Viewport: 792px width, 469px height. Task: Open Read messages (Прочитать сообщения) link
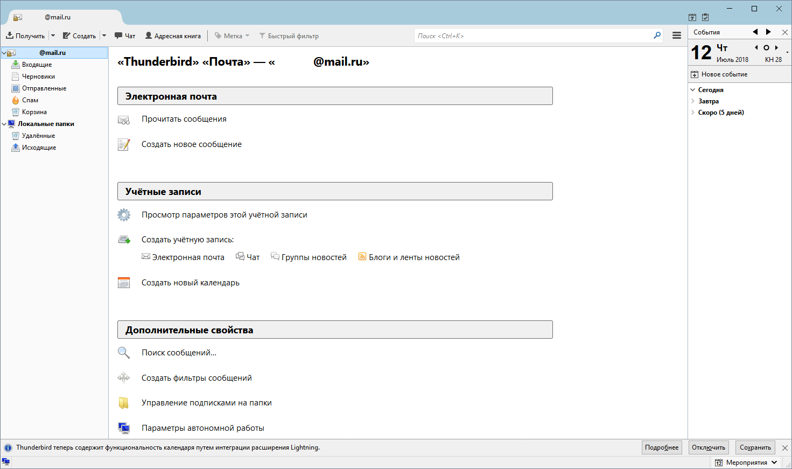point(184,119)
